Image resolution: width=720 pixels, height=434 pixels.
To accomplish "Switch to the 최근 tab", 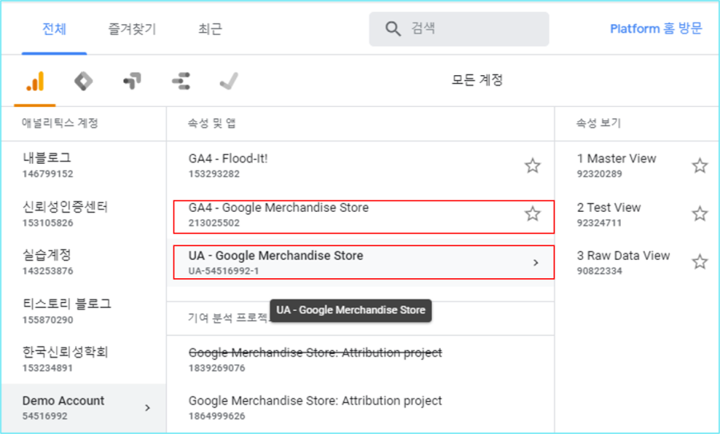I will coord(210,29).
